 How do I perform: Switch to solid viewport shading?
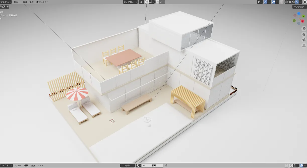[x=290, y=2]
